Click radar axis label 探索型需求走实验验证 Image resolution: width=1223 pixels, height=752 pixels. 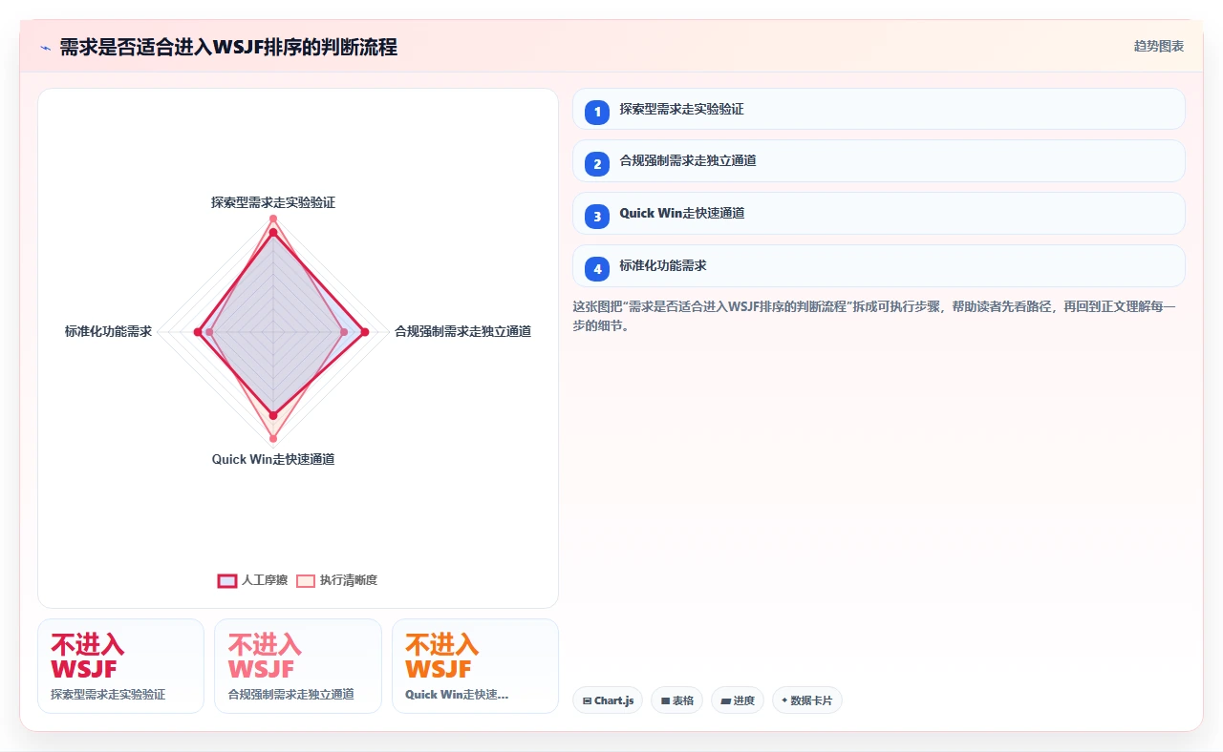(x=273, y=202)
